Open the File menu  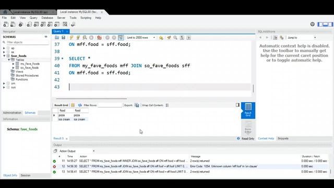4,18
